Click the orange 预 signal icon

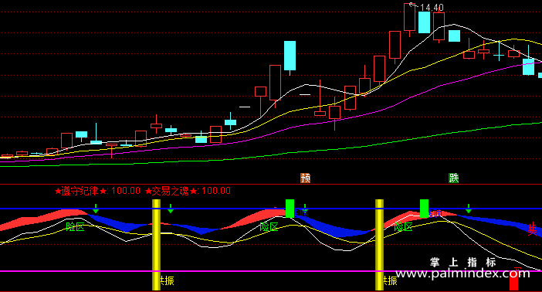click(305, 178)
